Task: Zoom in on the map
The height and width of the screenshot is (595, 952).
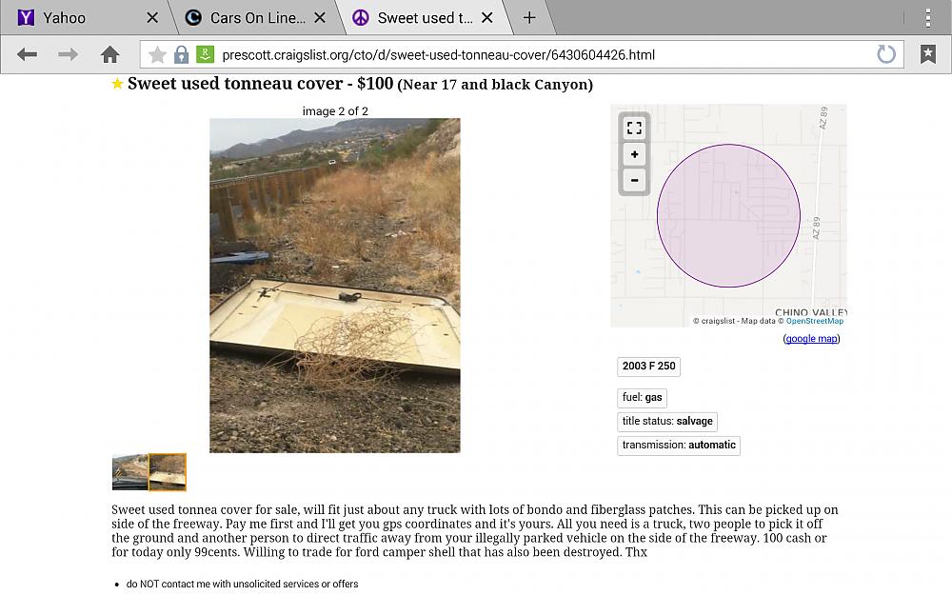Action: (x=634, y=154)
